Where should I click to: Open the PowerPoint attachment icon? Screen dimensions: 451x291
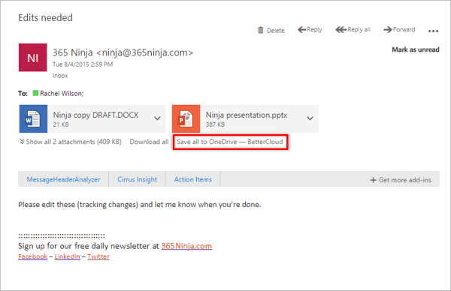point(186,118)
